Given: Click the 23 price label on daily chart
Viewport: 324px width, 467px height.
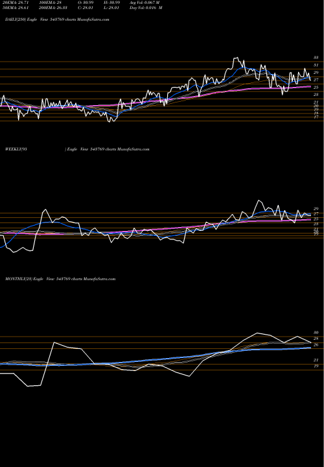Looking at the screenshot, I should tap(316, 95).
